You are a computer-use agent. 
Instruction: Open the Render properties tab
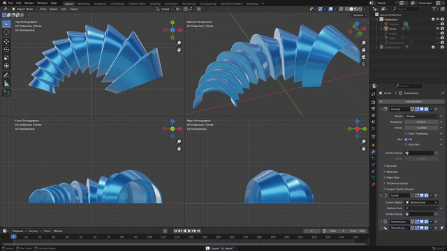click(x=373, y=102)
